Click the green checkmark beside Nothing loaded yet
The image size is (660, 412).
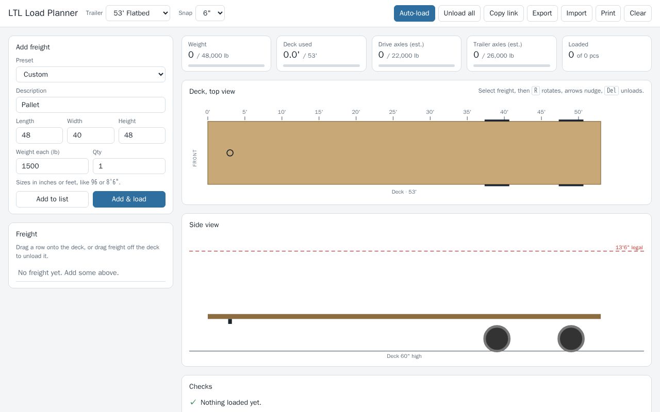[193, 402]
